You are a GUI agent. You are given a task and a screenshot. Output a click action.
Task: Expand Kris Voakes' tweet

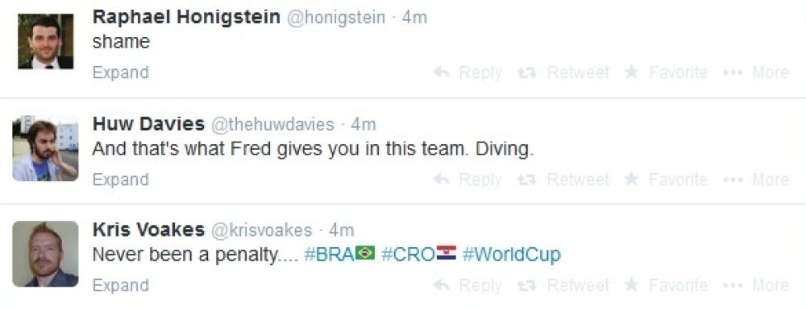pos(121,286)
